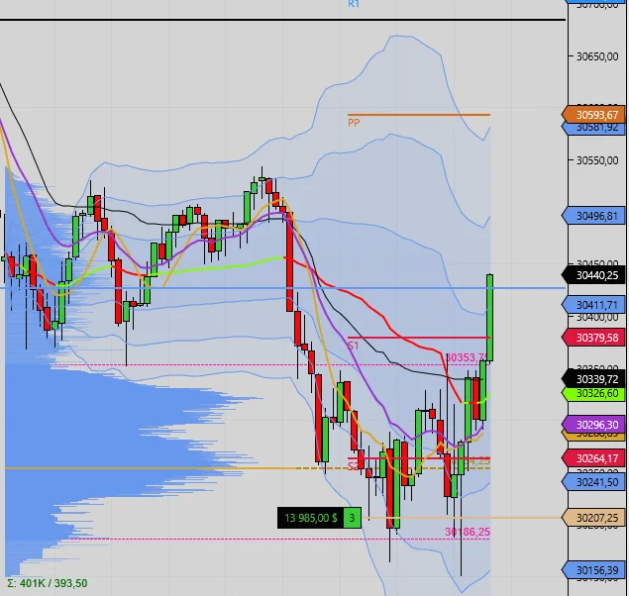The height and width of the screenshot is (596, 629).
Task: Select the green 30326,60 price tag
Action: point(593,393)
